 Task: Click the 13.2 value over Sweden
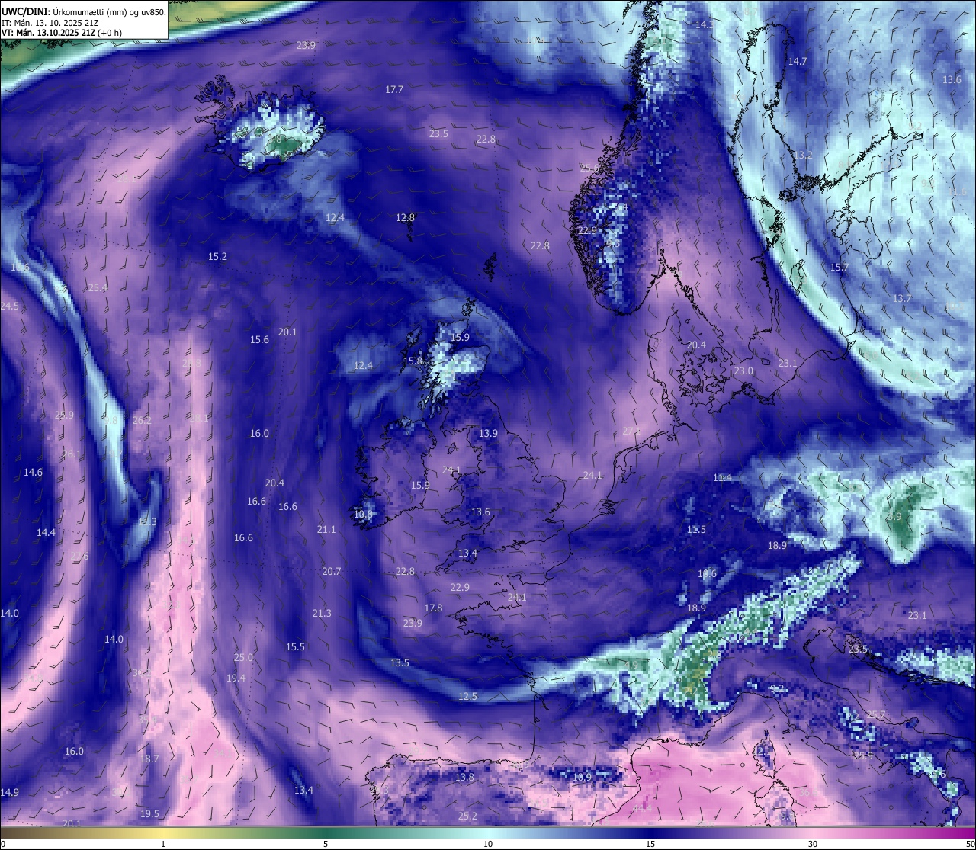(803, 155)
